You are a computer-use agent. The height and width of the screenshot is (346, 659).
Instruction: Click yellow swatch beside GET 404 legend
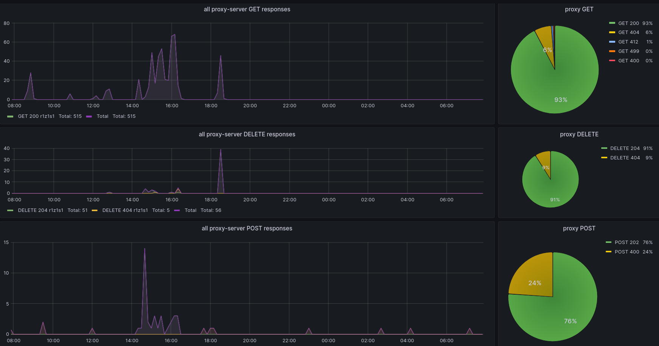(x=612, y=32)
